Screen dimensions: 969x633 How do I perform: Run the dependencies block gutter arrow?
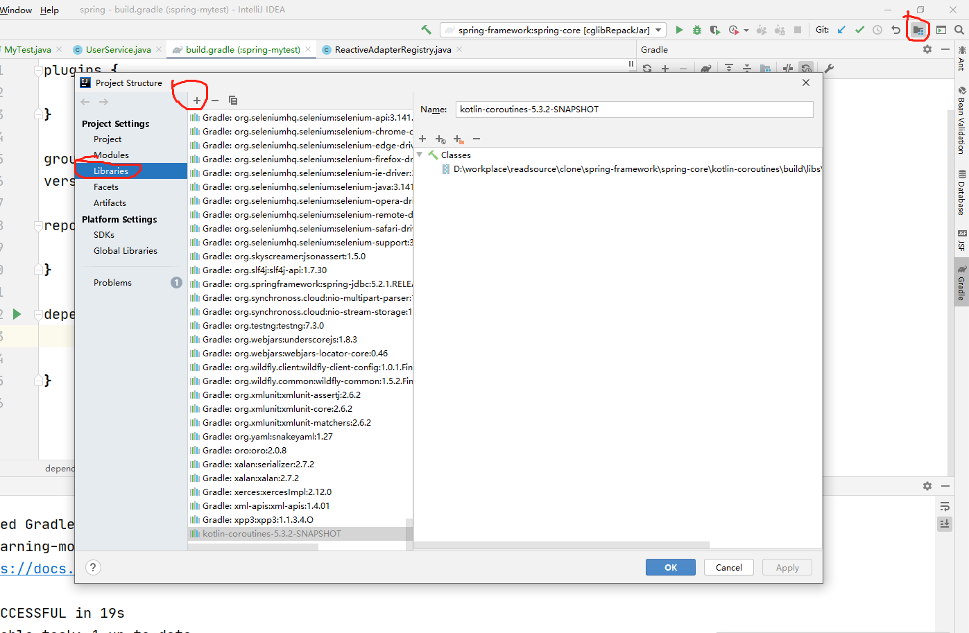pyautogui.click(x=17, y=314)
